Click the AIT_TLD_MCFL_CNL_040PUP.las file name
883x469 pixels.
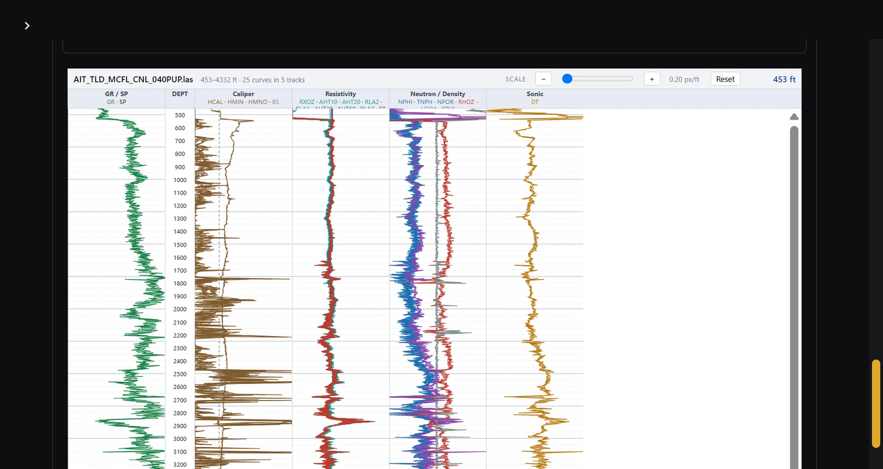click(134, 79)
